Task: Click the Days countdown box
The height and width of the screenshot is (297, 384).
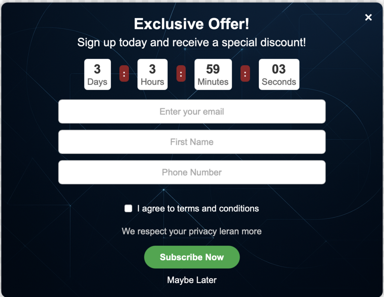Action: 97,74
